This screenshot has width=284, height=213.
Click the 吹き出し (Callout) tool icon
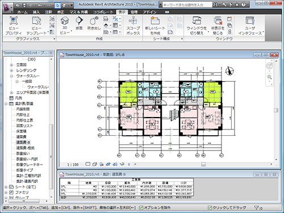pyautogui.click(x=94, y=20)
